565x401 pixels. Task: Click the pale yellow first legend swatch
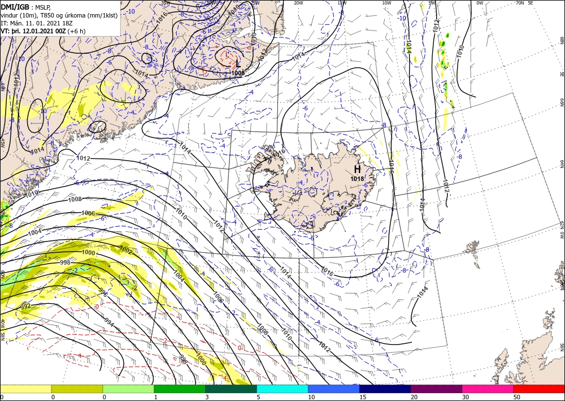[25, 389]
